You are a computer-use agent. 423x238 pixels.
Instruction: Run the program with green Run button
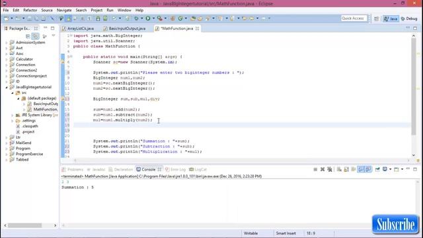(148, 19)
